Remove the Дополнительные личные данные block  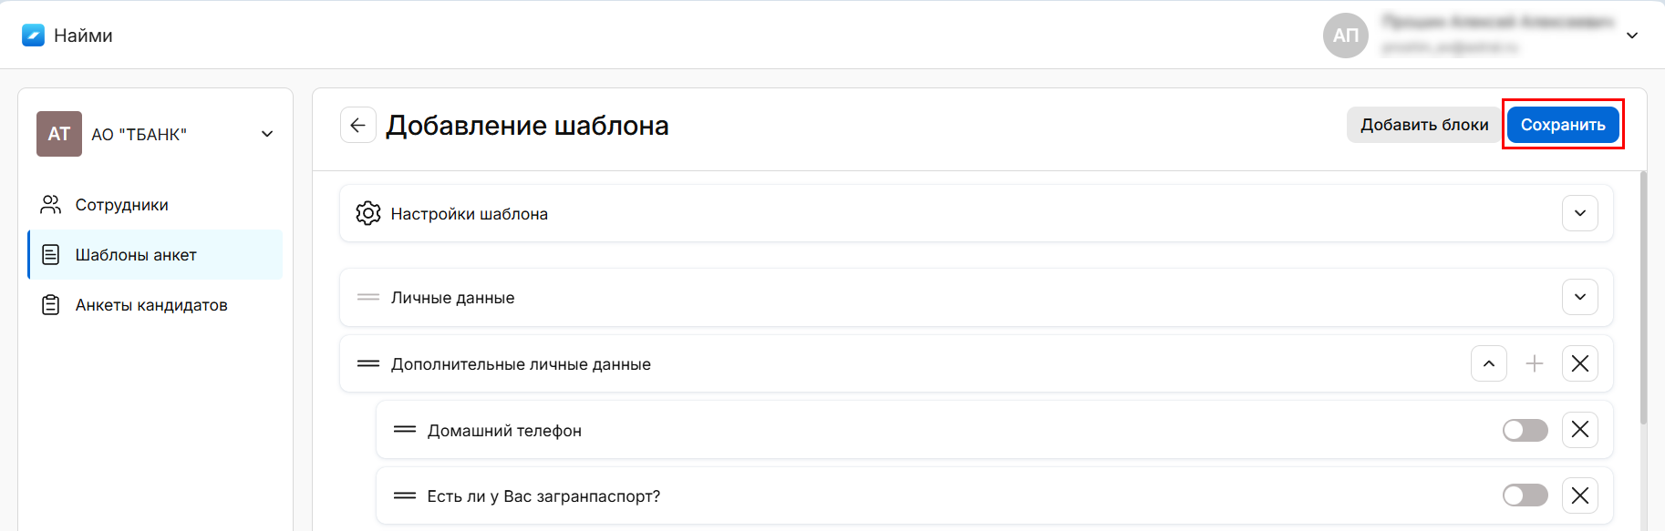(x=1579, y=363)
